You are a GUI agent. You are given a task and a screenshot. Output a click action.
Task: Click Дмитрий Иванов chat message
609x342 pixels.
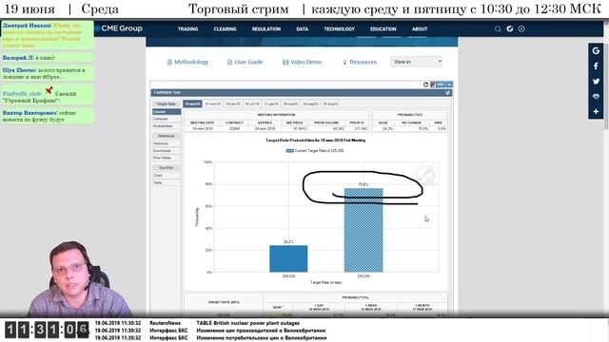click(x=47, y=35)
